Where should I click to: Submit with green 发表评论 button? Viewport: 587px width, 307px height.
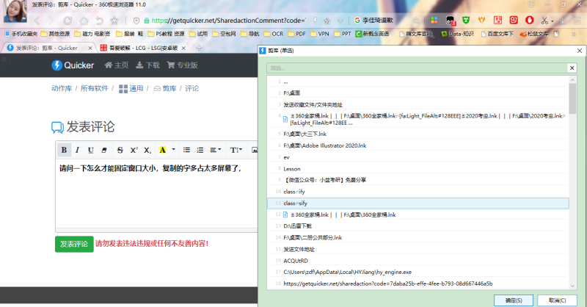point(74,244)
